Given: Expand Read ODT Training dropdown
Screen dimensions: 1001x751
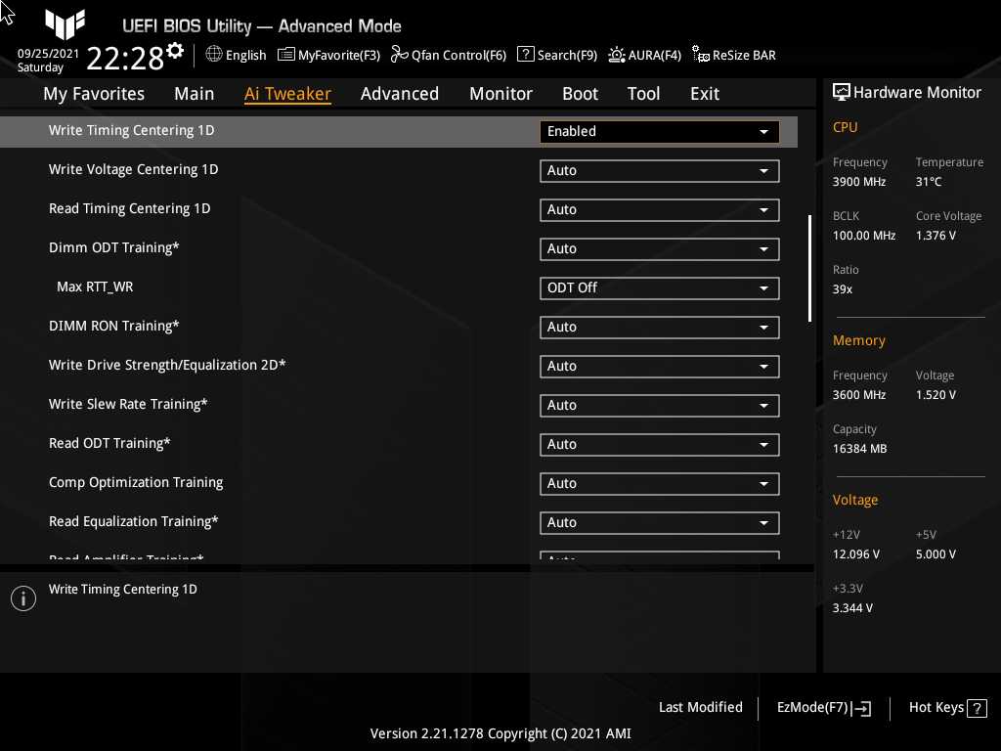Looking at the screenshot, I should [x=660, y=445].
